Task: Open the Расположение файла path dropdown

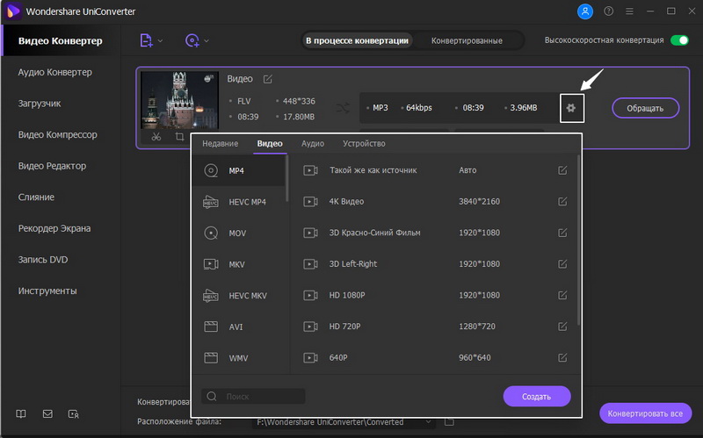Action: pos(430,422)
